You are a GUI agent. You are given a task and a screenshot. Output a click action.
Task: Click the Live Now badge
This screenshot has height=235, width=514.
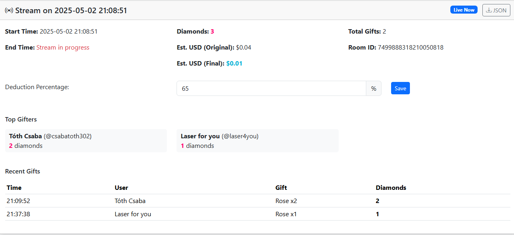click(464, 10)
